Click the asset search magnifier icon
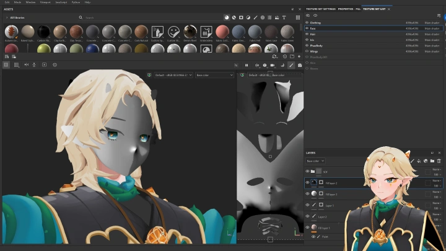The height and width of the screenshot is (251, 446). (x=81, y=17)
